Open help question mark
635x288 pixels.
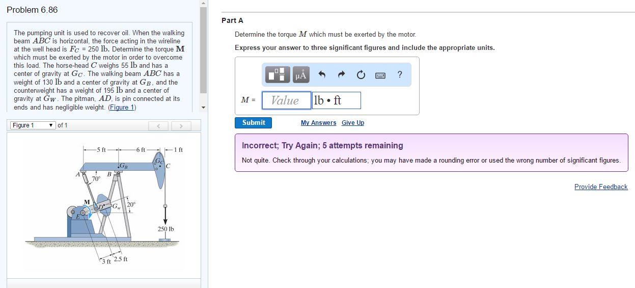(400, 75)
